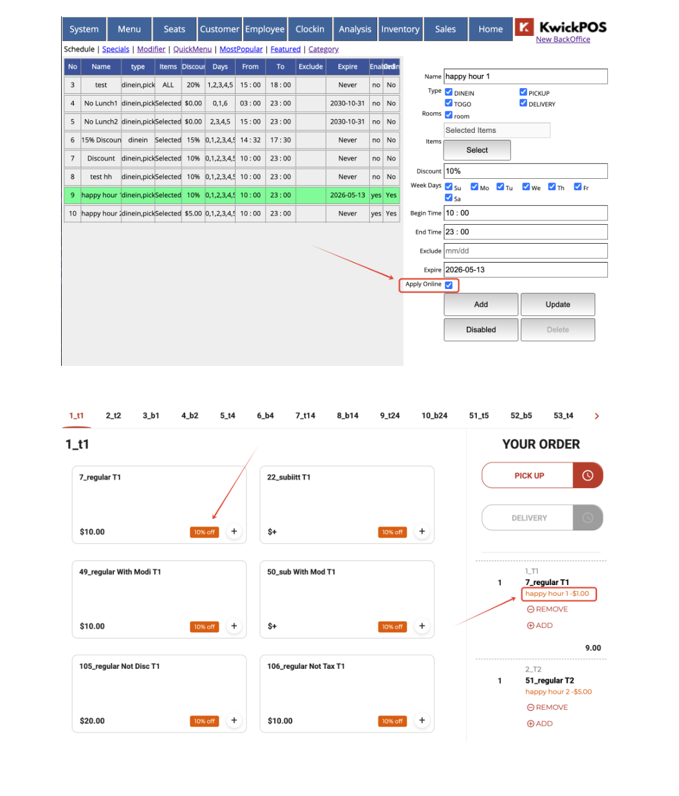Edit the End Time field
The height and width of the screenshot is (796, 679).
coord(526,232)
